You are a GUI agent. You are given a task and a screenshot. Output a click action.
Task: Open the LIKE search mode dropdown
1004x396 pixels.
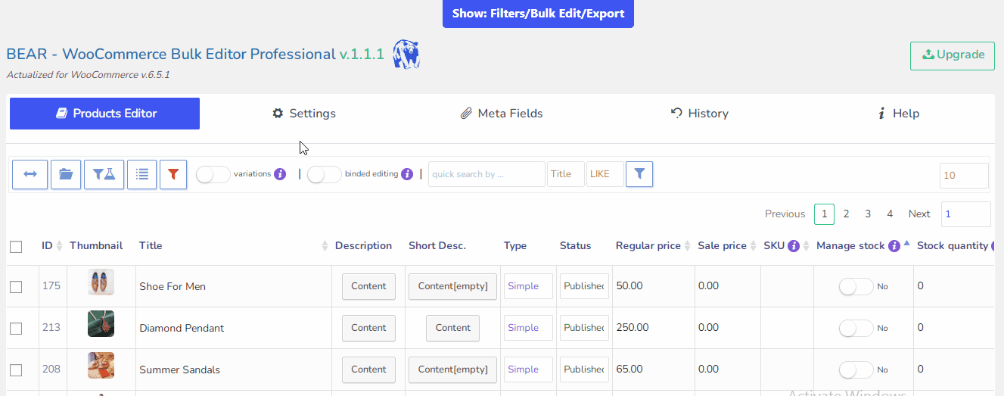pos(605,174)
